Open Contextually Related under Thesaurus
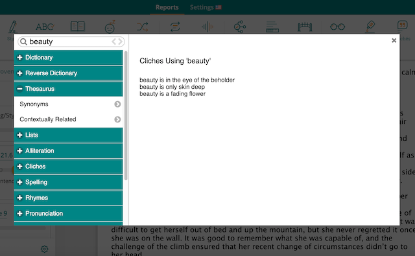Image resolution: width=415 pixels, height=256 pixels. click(x=68, y=119)
